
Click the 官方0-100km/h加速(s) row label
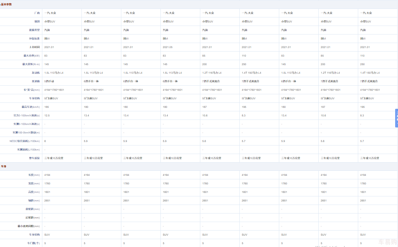(x=27, y=115)
